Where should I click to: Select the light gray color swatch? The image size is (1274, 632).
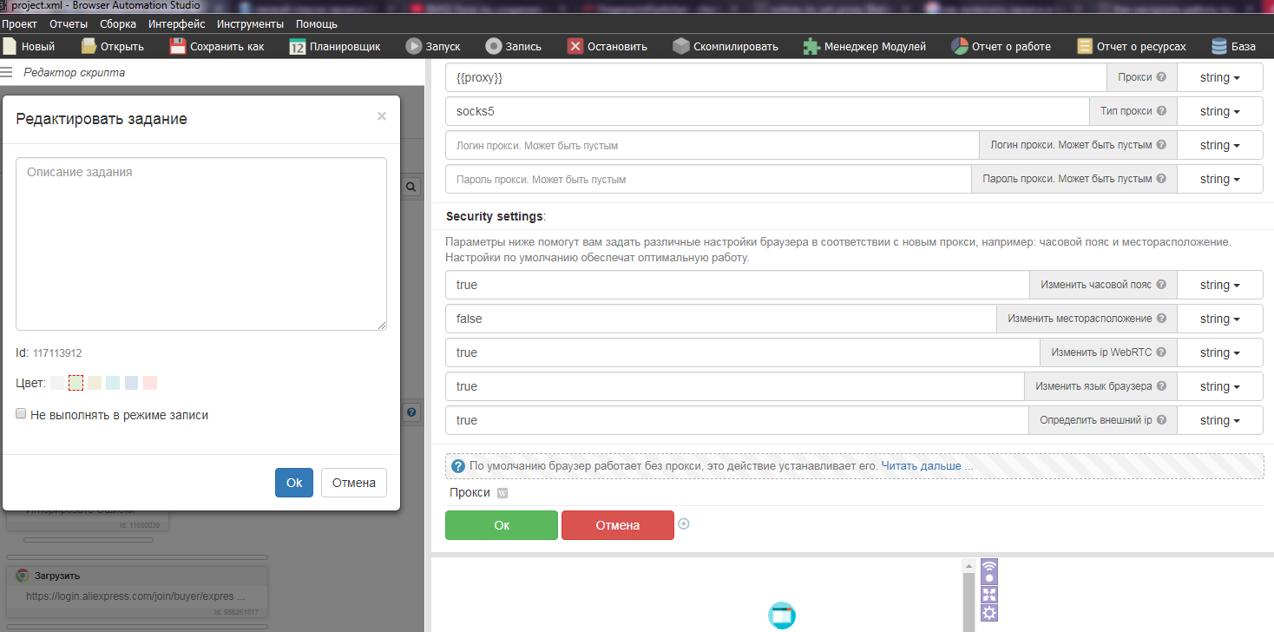pos(57,383)
